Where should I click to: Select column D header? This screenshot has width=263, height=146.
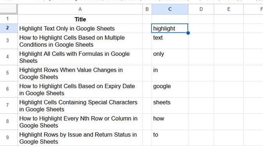click(201, 9)
